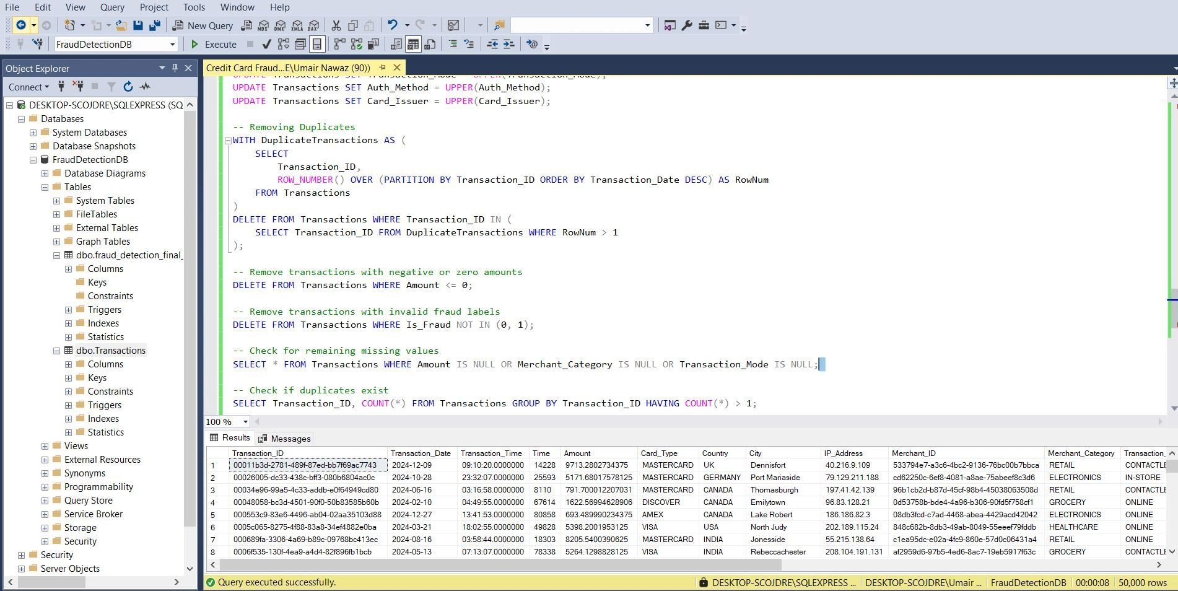The height and width of the screenshot is (591, 1178).
Task: Click the Undo arrow icon
Action: [392, 25]
